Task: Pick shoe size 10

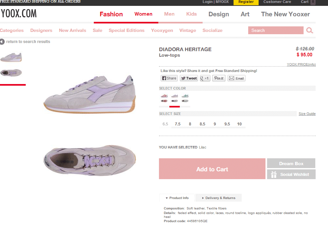Action: [x=239, y=124]
